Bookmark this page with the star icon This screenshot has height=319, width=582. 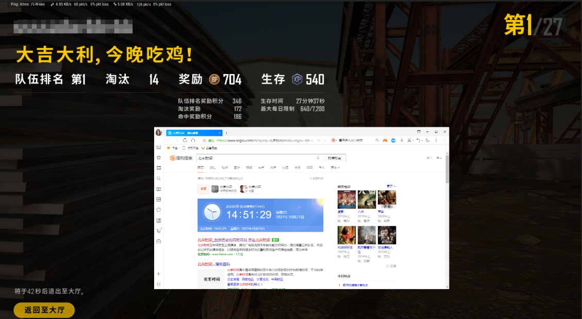(204, 140)
